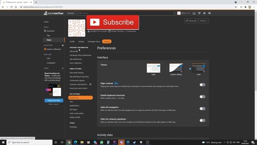The width and height of the screenshot is (257, 145).
Task: Open the site switcher menu icon
Action: (x=210, y=13)
